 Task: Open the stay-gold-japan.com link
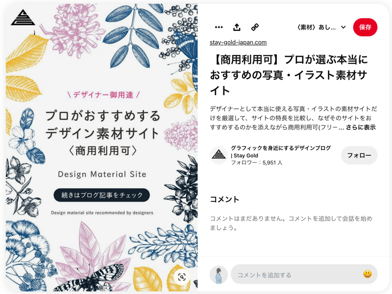(238, 42)
